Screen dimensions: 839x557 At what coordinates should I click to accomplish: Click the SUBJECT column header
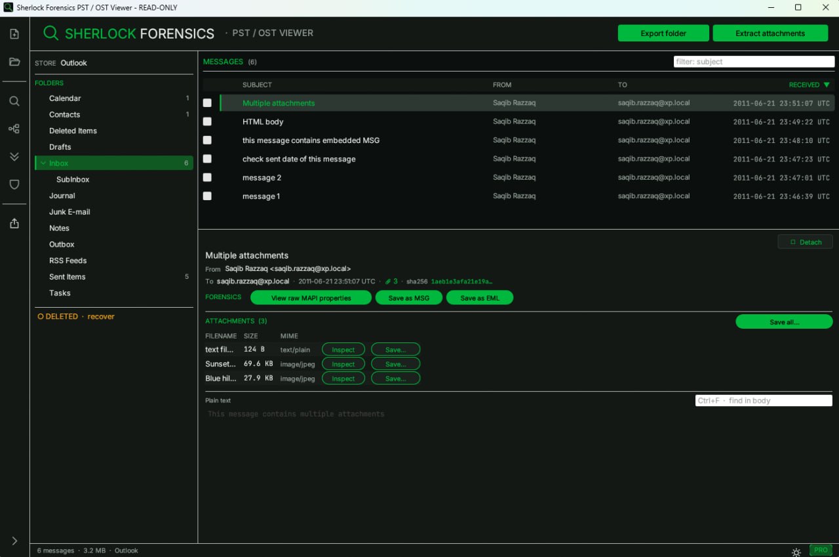click(257, 85)
